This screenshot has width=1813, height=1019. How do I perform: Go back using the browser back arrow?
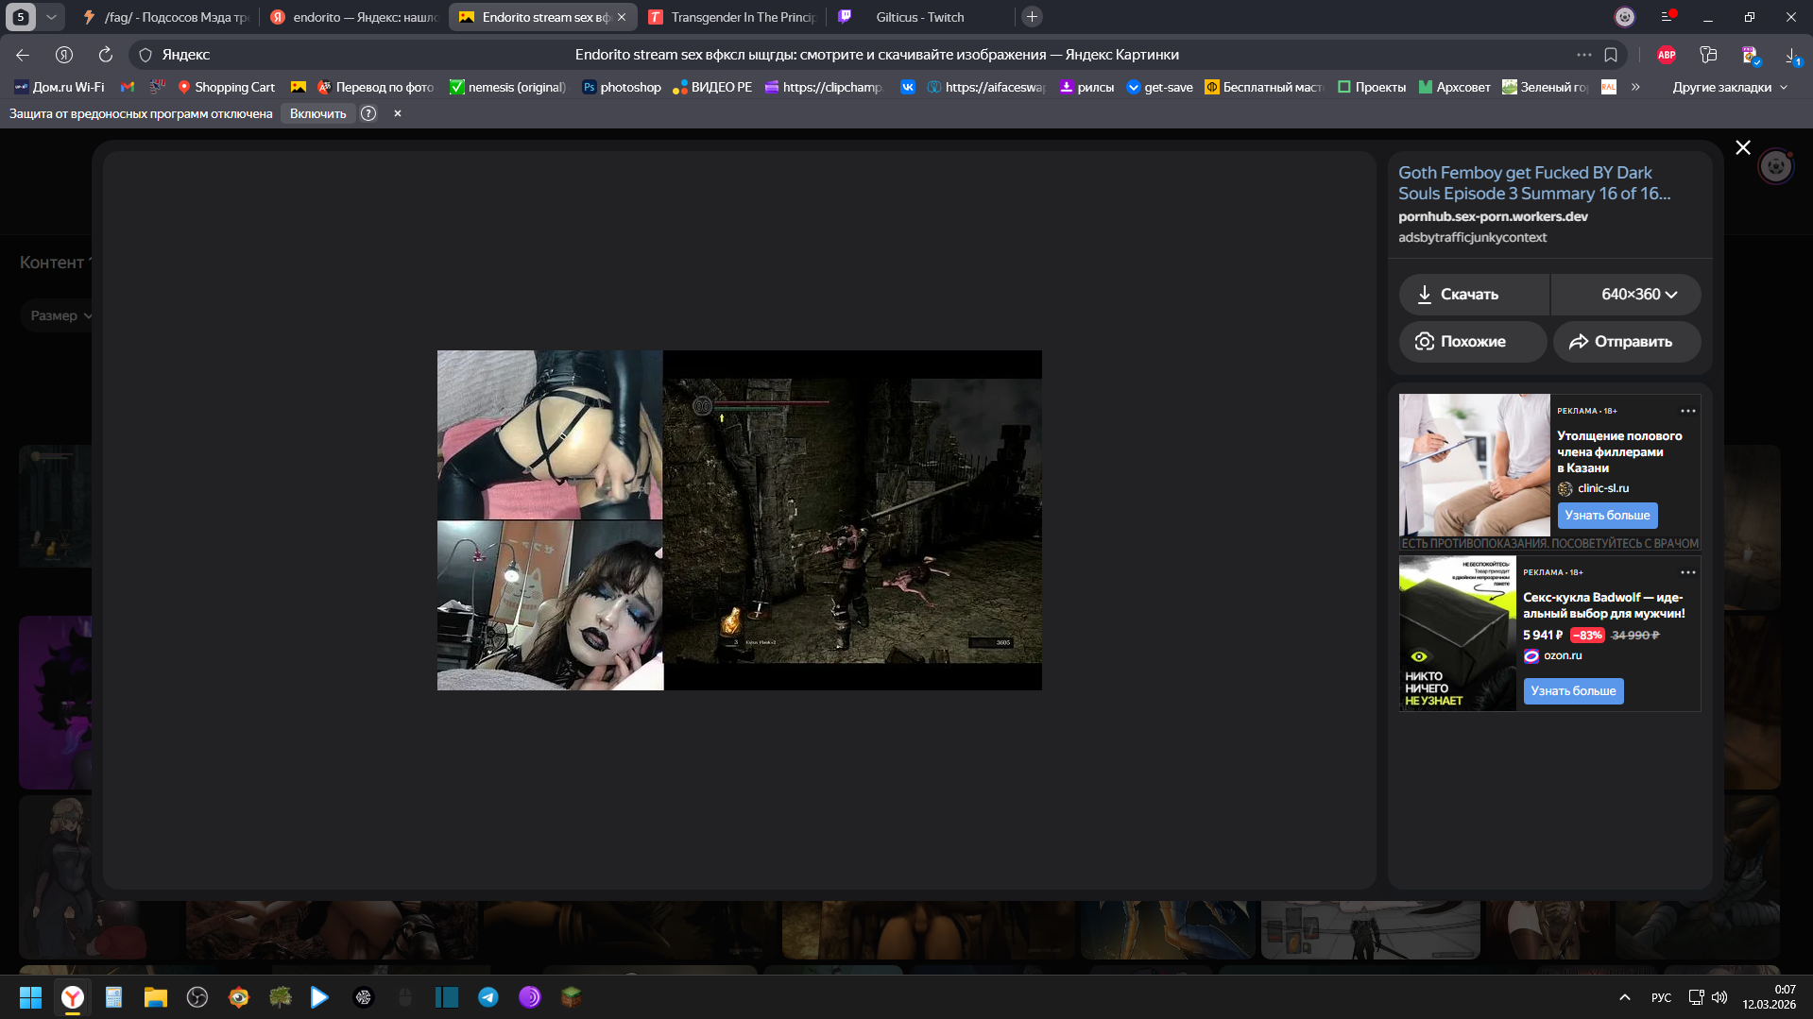(23, 55)
